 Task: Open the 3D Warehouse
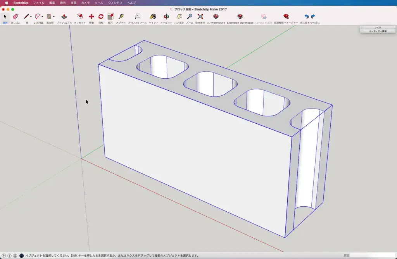[x=216, y=17]
